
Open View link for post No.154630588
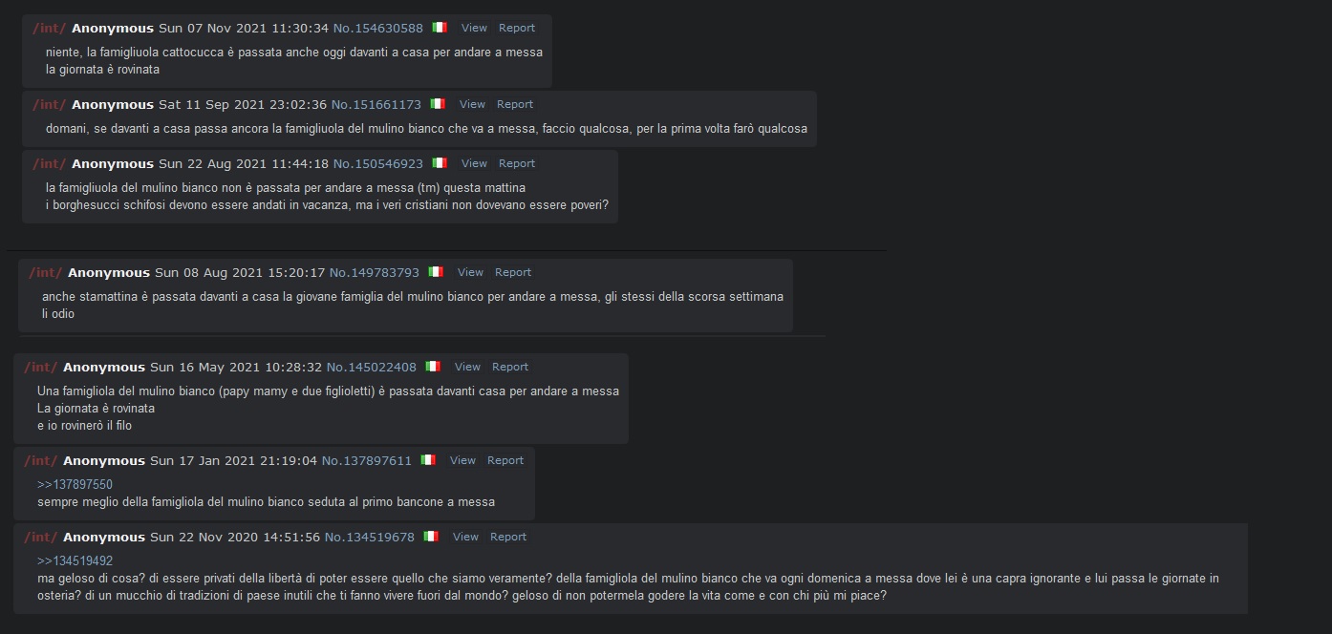[474, 28]
